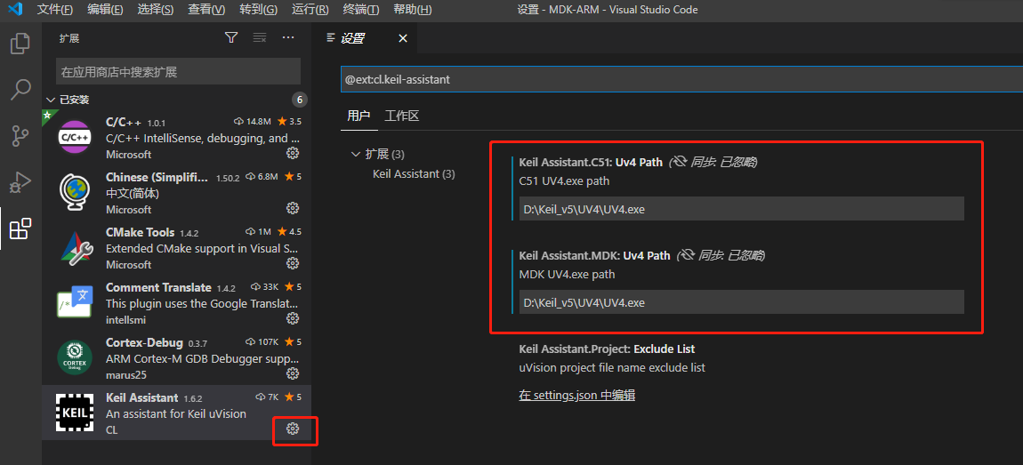Image resolution: width=1023 pixels, height=465 pixels.
Task: Click the settings search box with @ext:cl.keil-assistant
Action: tap(681, 79)
